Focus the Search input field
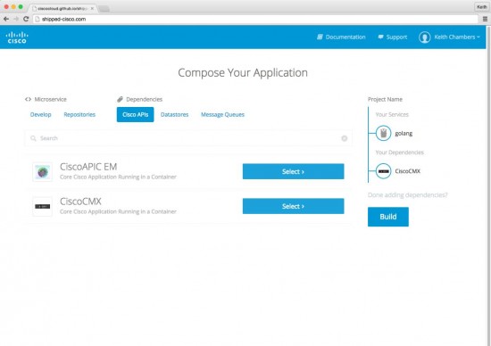This screenshot has width=491, height=346. [x=188, y=138]
